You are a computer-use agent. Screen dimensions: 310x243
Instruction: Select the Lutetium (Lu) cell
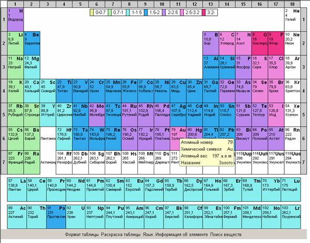coord(291,189)
